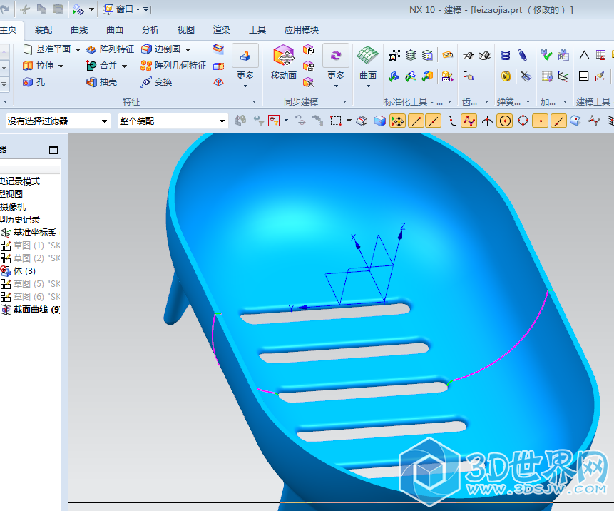Switch to the 应用模块 ribbon tab

301,30
